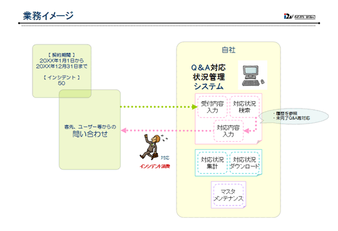Screen dimensions: 338x231
Task: Click the 問い合わせ green box
Action: 90,129
